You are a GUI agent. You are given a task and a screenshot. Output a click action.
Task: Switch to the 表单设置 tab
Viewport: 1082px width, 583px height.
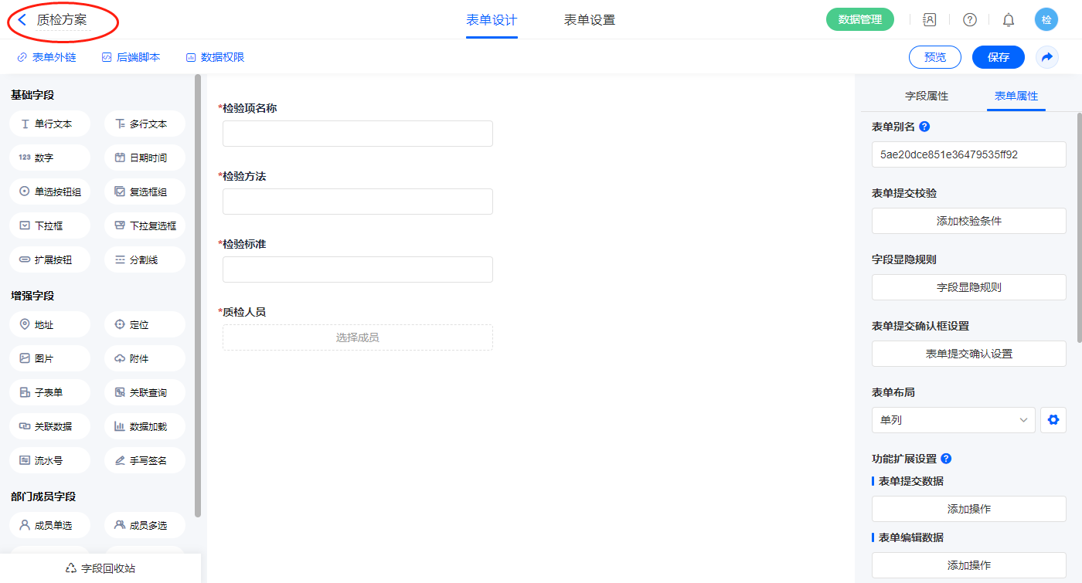(589, 20)
